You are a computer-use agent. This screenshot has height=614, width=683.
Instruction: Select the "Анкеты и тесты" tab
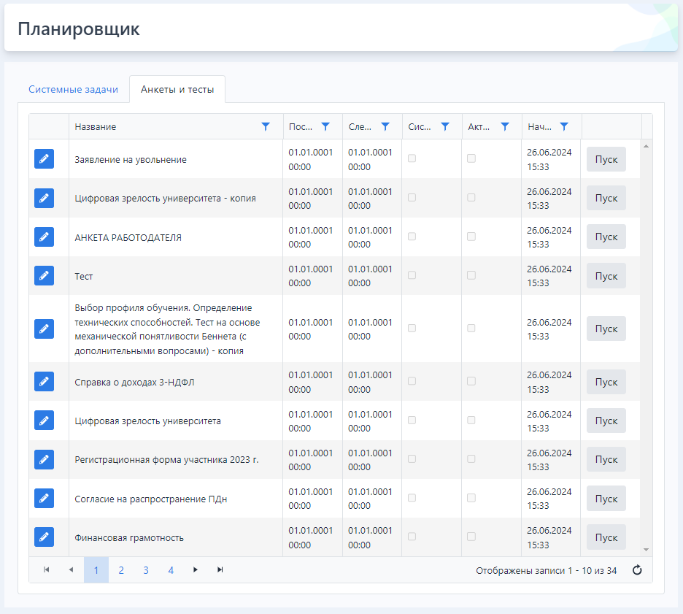pyautogui.click(x=177, y=89)
